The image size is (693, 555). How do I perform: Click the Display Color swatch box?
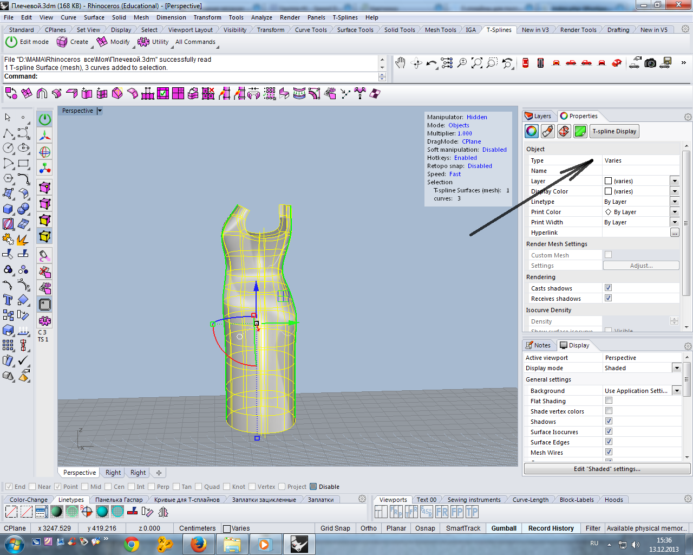[x=608, y=191]
